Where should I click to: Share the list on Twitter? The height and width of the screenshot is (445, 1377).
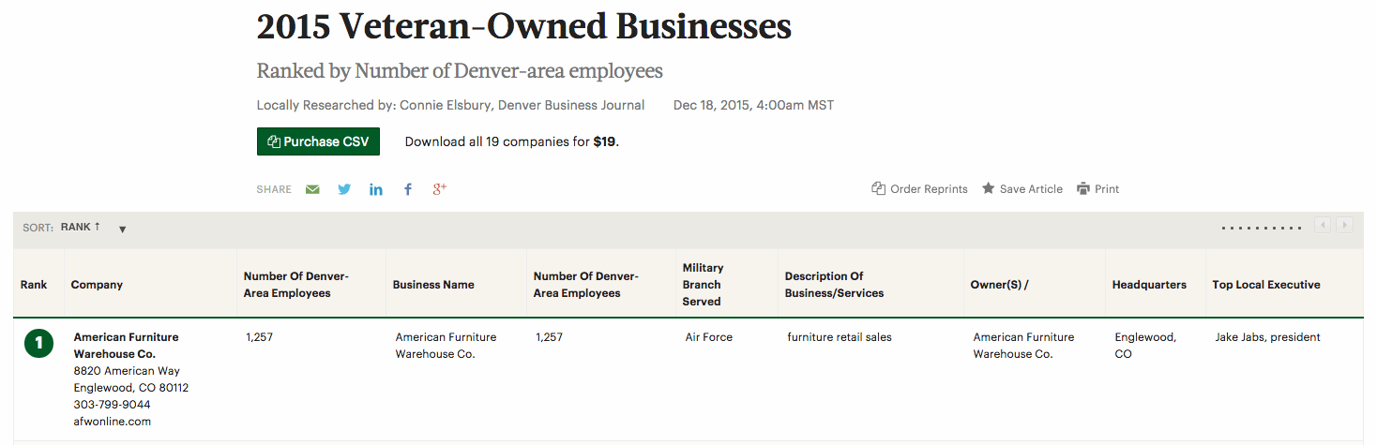pyautogui.click(x=344, y=189)
